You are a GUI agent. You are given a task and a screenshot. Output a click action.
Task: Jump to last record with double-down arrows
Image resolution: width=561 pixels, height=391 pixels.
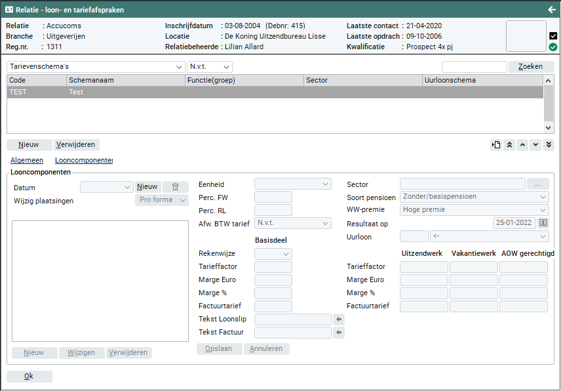click(549, 145)
